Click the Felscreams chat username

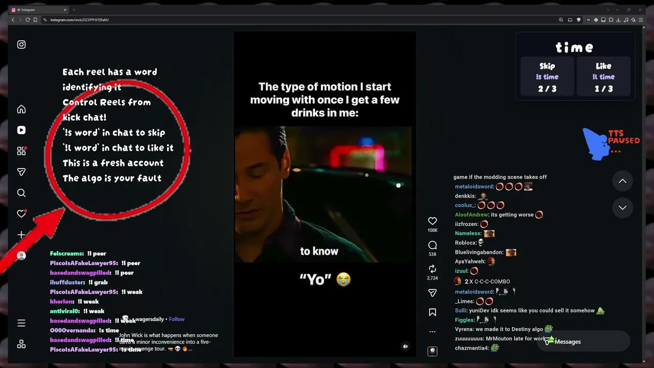66,254
